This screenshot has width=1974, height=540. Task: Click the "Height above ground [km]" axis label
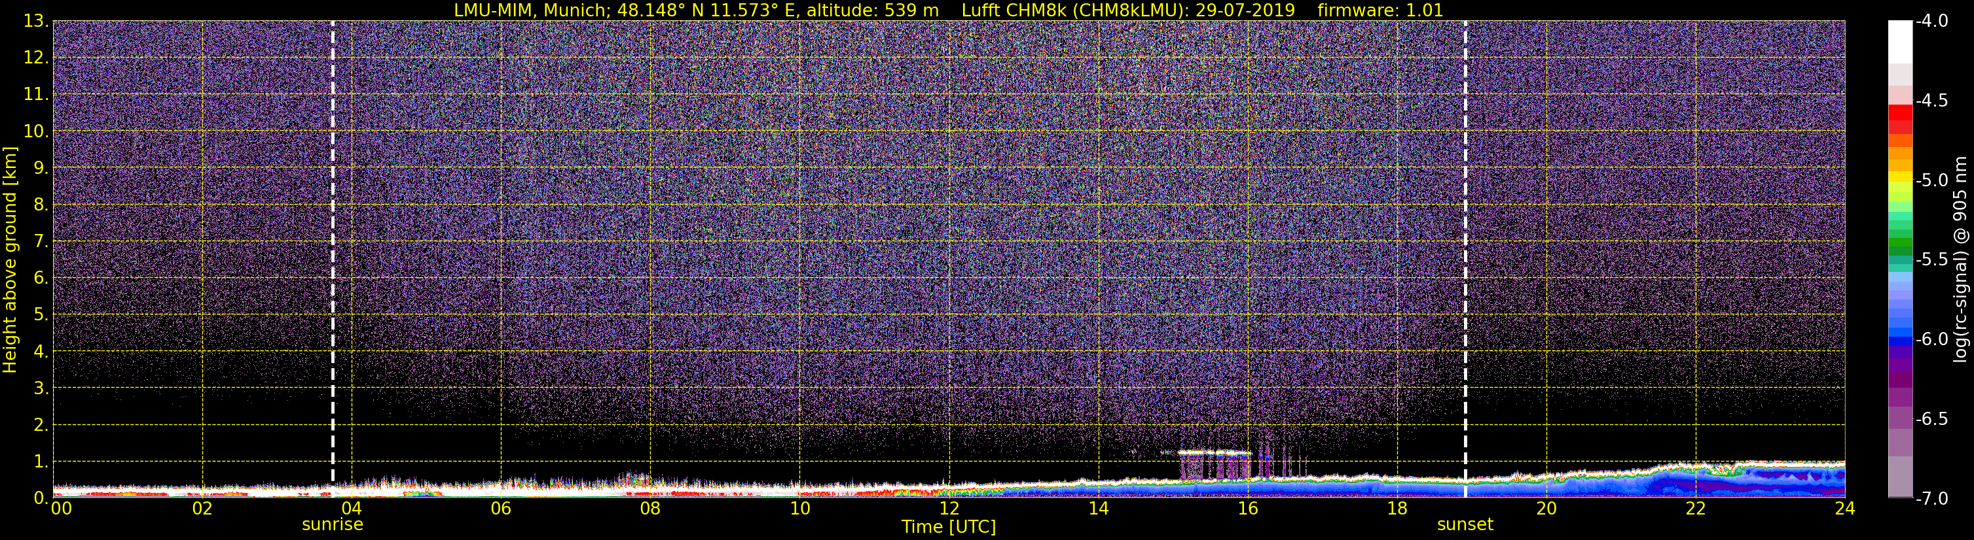pos(10,260)
